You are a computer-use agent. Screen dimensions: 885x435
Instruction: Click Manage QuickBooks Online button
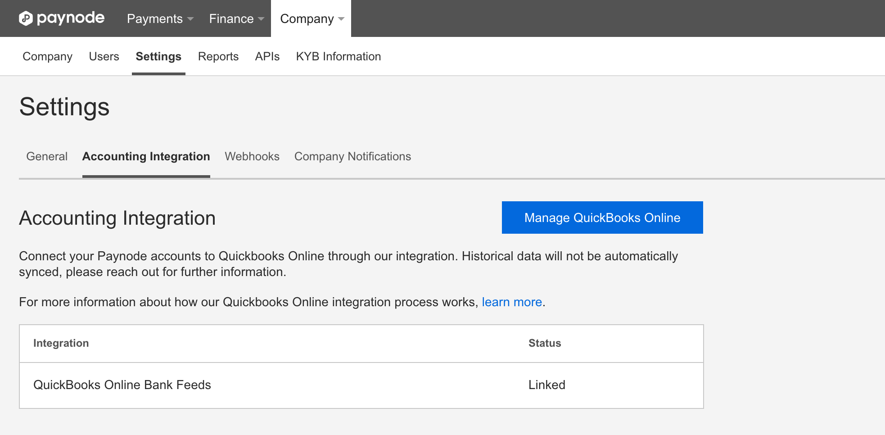tap(602, 217)
